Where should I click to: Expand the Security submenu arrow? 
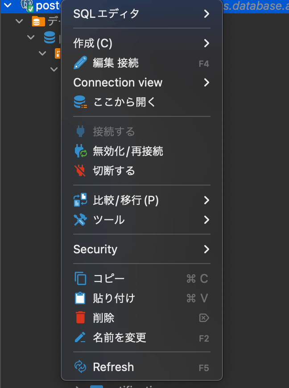206,249
